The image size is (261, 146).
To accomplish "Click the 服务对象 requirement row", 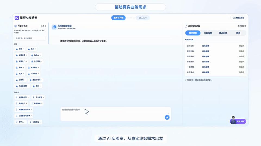I will point(215,51).
